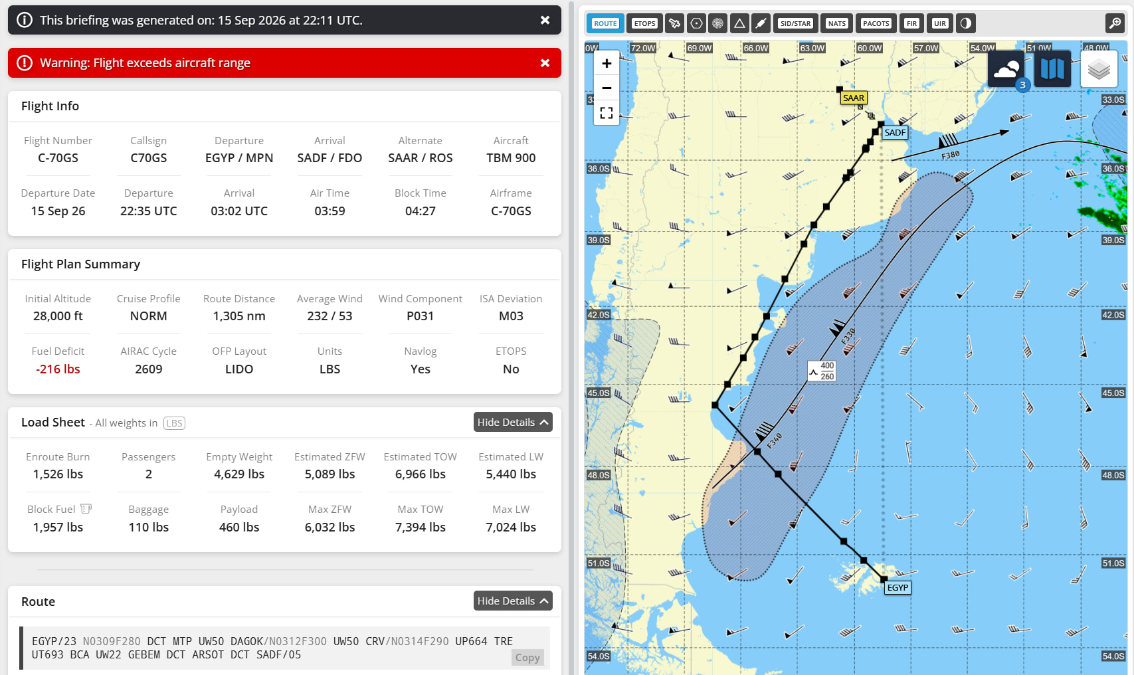Toggle the NATS tracks overlay
The height and width of the screenshot is (675, 1134).
coord(837,23)
